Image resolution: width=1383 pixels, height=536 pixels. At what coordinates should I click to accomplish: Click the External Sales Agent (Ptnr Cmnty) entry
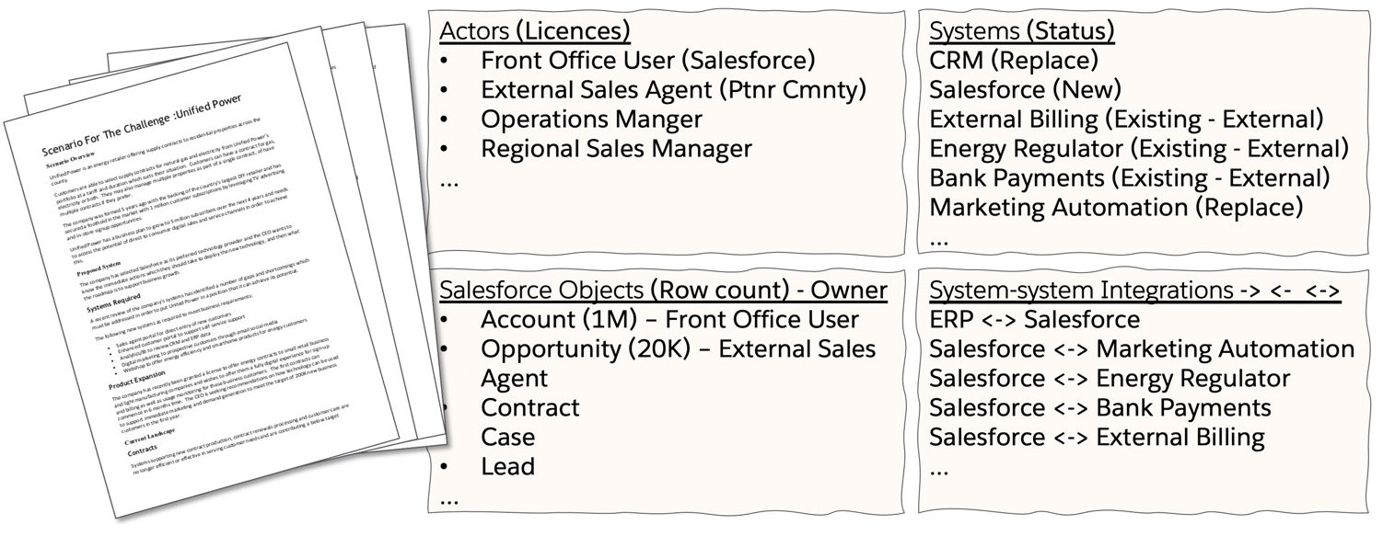(674, 90)
